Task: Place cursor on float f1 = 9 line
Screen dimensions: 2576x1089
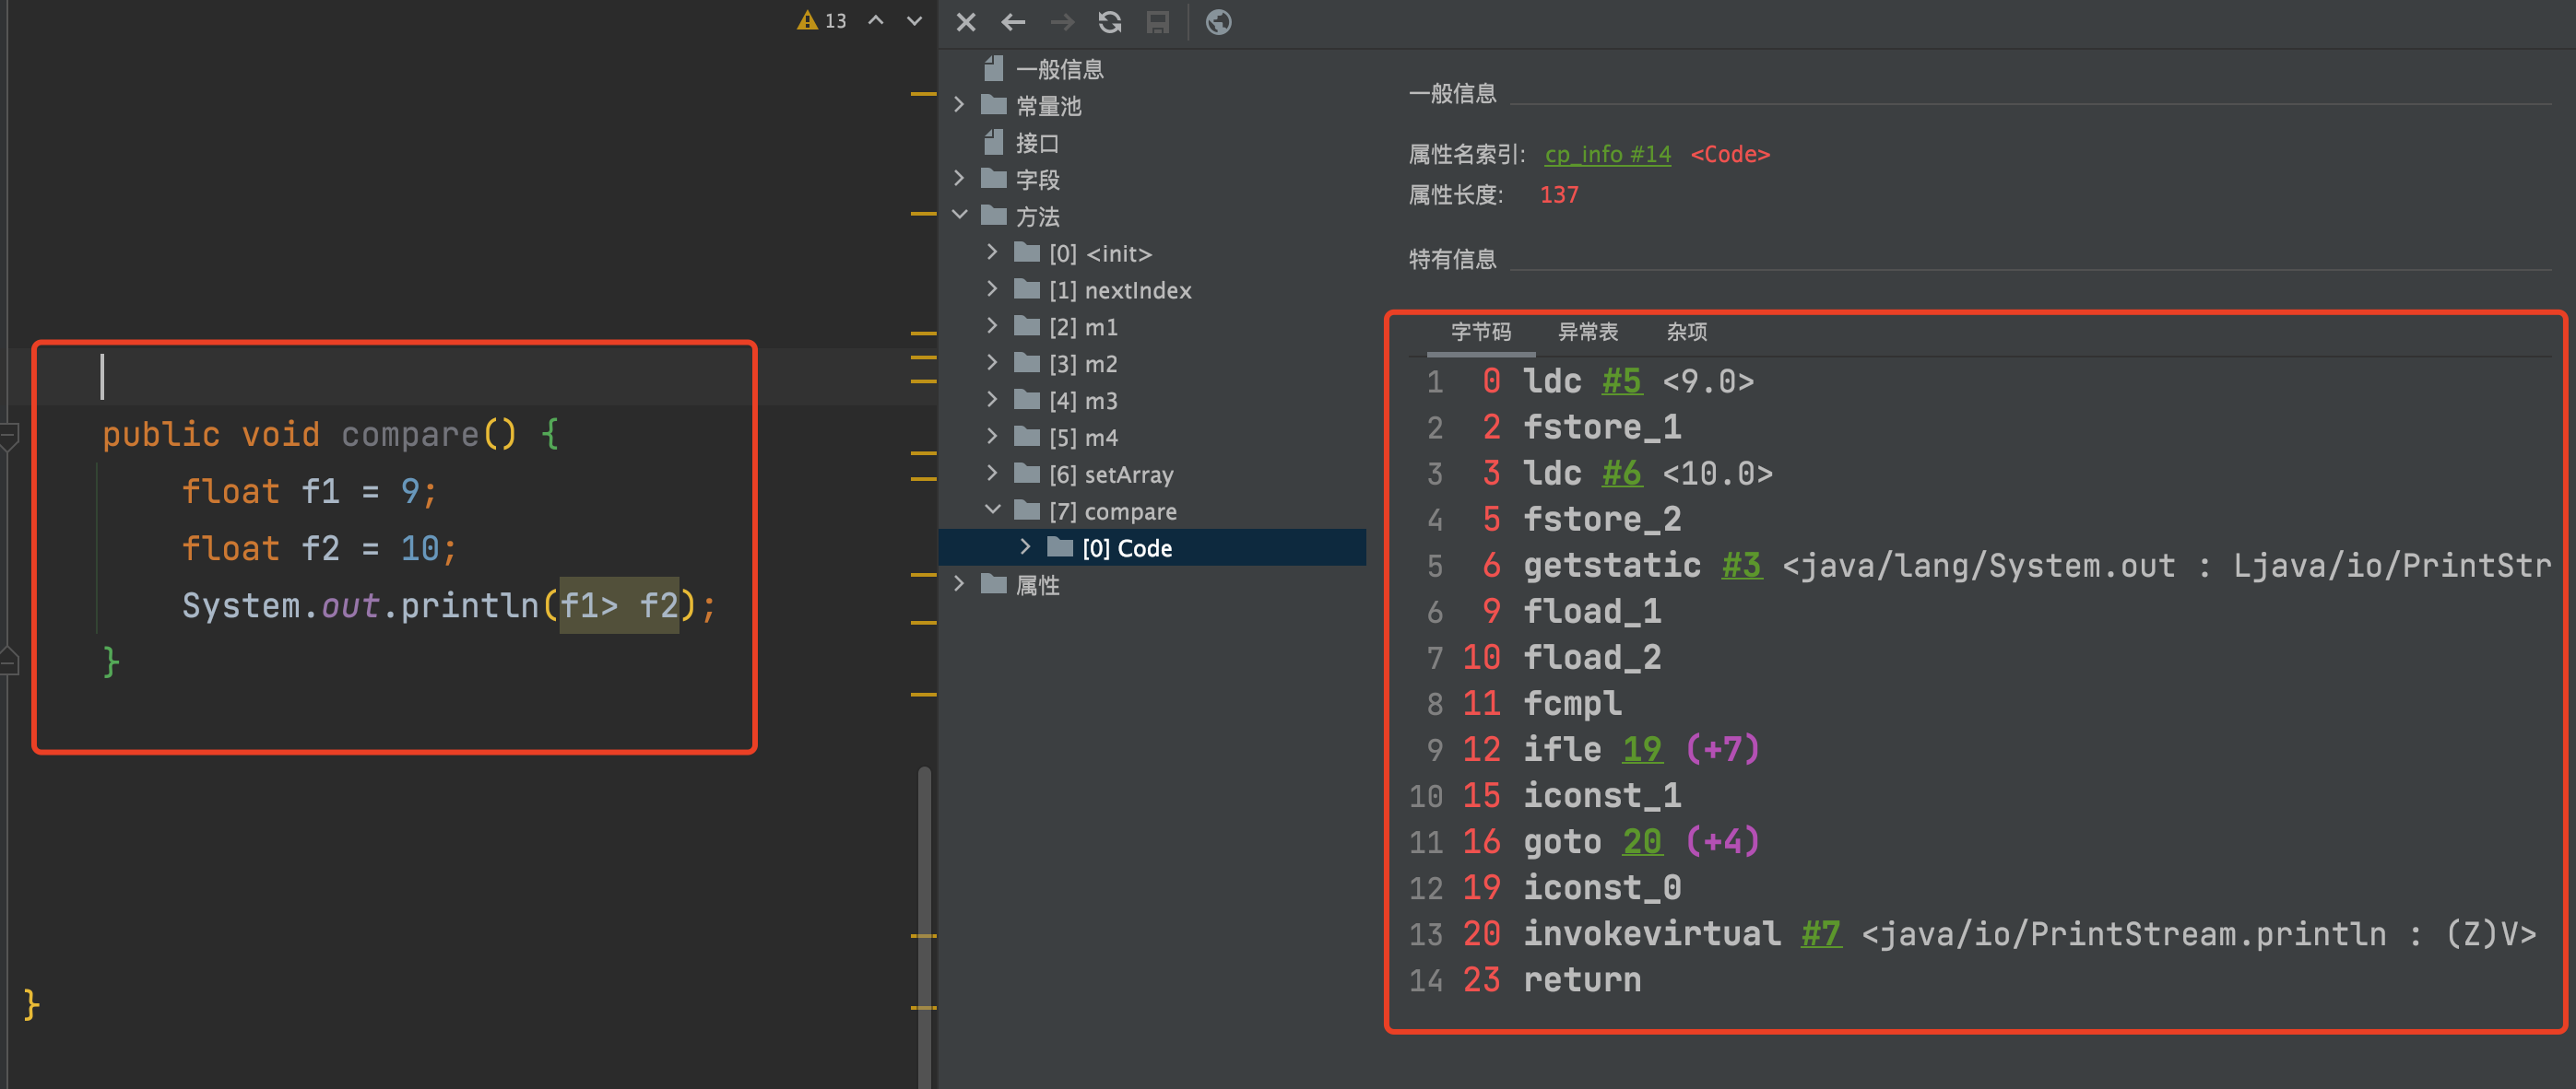Action: pos(309,492)
